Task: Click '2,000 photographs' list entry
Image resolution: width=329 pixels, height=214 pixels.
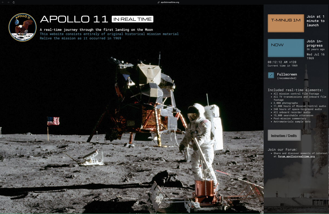Action: [x=286, y=103]
